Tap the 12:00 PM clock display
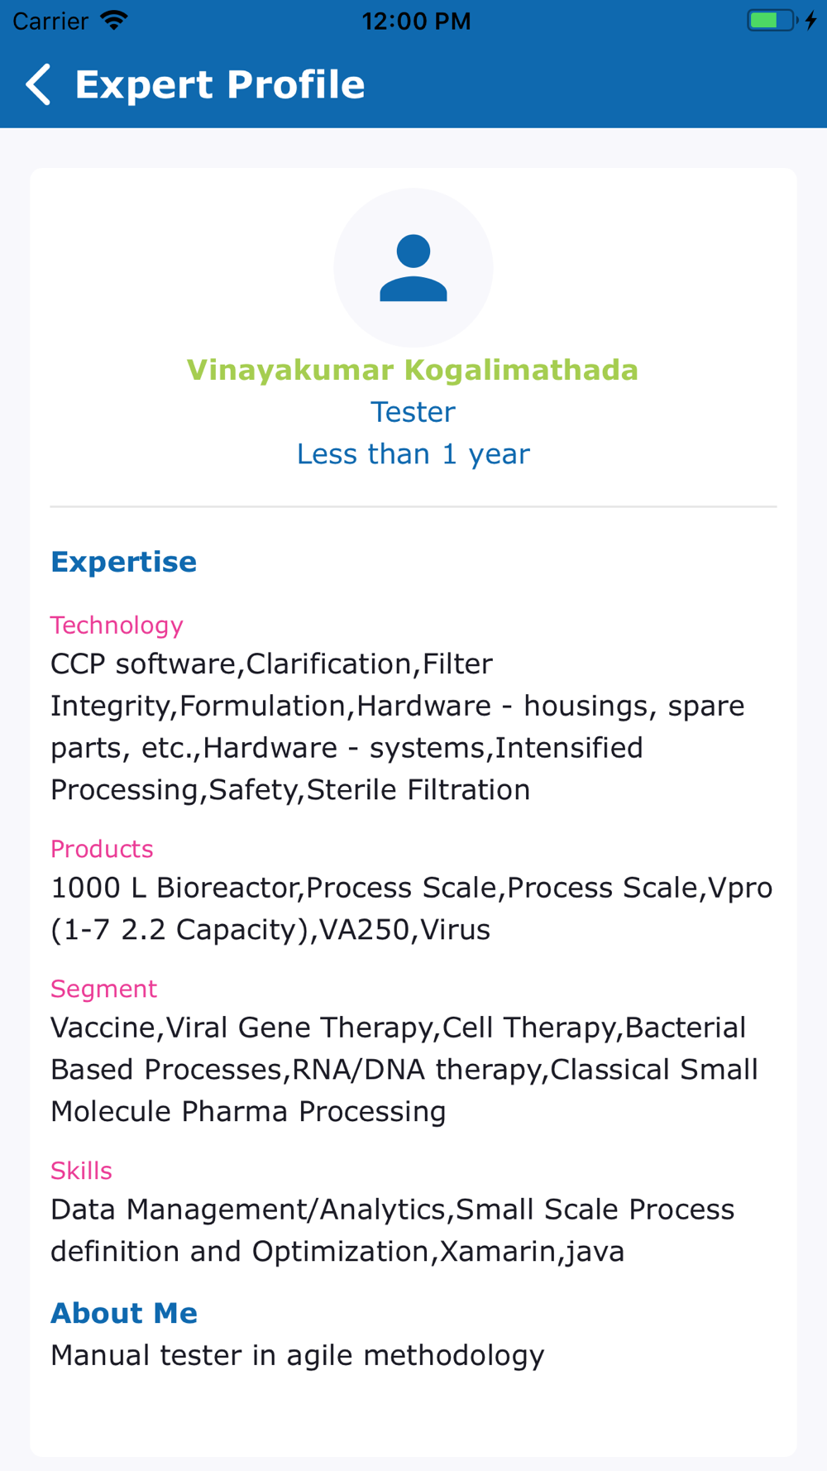 click(417, 21)
